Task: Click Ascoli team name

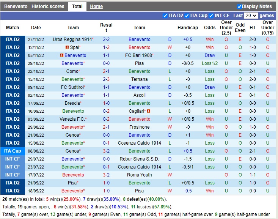Action: (139, 95)
